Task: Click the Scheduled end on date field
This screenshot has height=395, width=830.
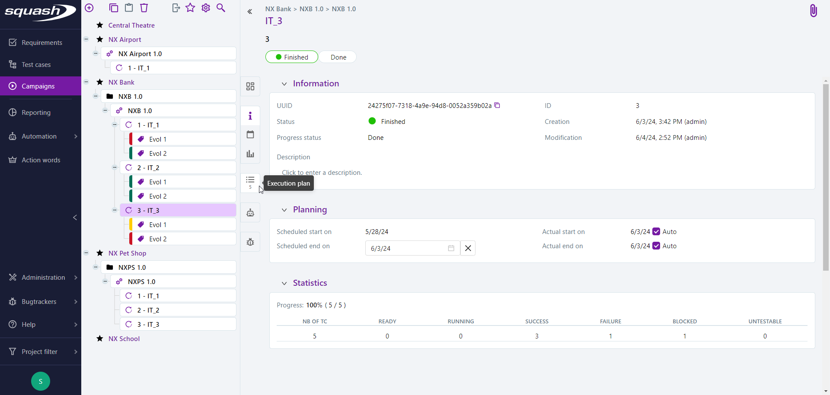Action: coord(412,248)
